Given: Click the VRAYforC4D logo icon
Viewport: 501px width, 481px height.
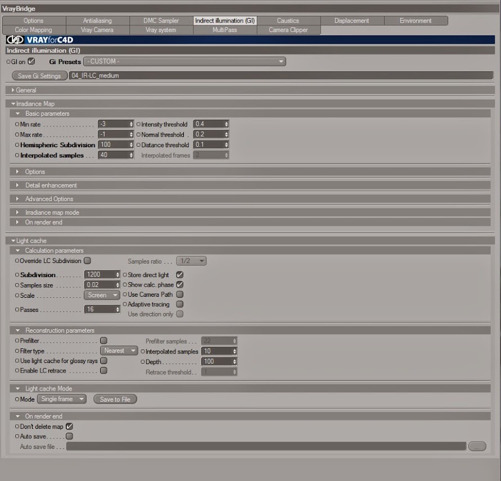Looking at the screenshot, I should [15, 39].
